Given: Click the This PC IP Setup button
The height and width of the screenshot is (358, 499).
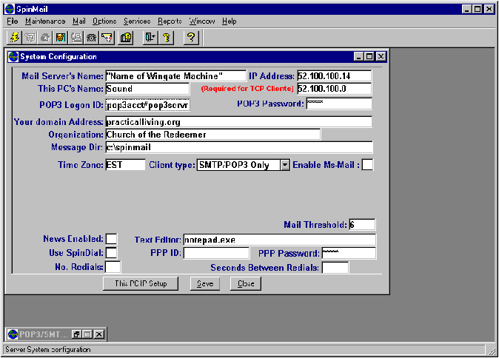Looking at the screenshot, I should [x=141, y=283].
